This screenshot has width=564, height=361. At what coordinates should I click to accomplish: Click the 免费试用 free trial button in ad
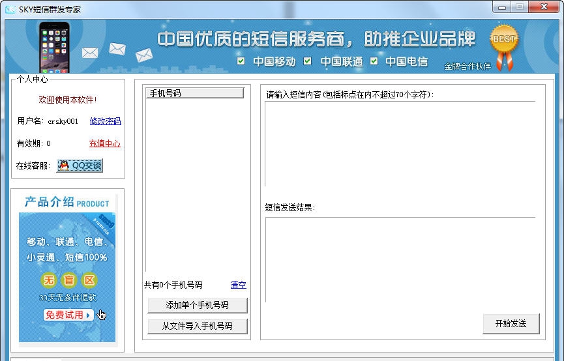click(x=68, y=315)
